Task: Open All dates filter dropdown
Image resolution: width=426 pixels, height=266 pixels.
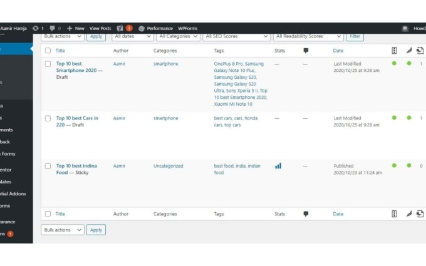Action: (133, 36)
